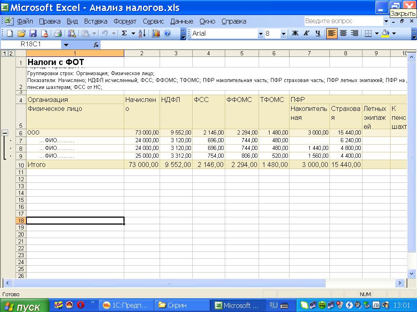This screenshot has width=417, height=312.
Task: Toggle italic formatting (К button)
Action: click(x=307, y=34)
